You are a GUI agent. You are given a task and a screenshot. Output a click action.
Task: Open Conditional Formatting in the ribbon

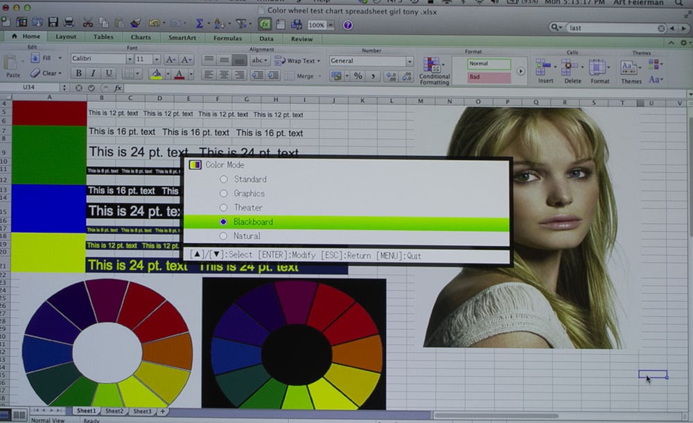coord(434,71)
